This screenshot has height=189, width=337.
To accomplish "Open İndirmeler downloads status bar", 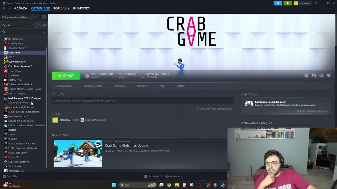I will [x=163, y=176].
